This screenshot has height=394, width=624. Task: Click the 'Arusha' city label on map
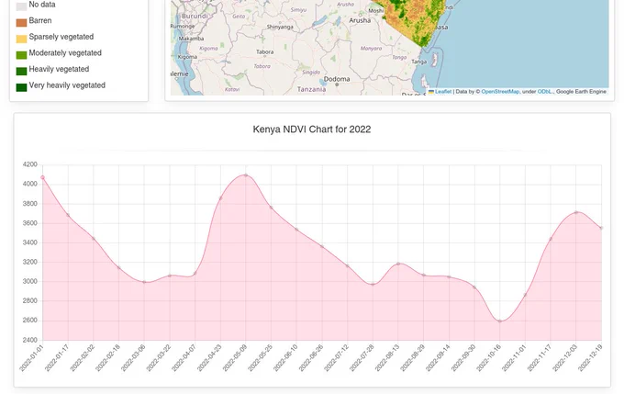coord(360,20)
